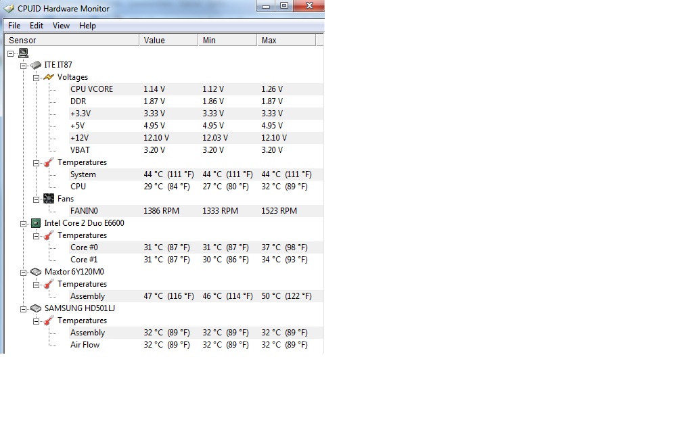Click the Intel Core 2 Duo processor icon
The image size is (682, 426).
point(36,223)
